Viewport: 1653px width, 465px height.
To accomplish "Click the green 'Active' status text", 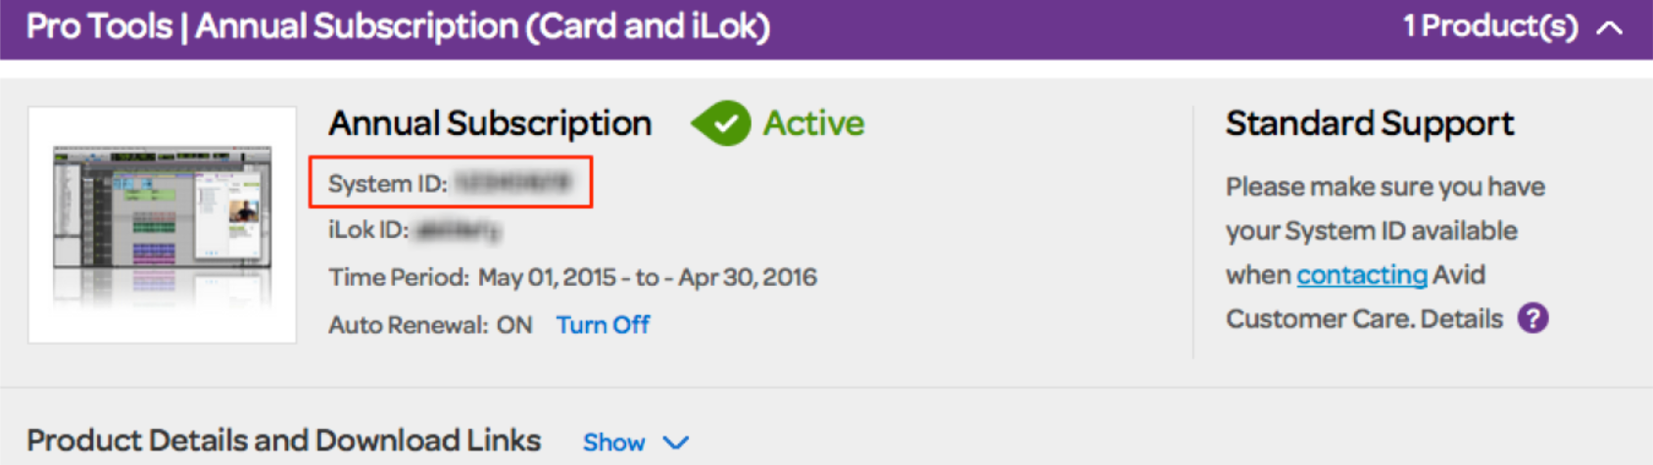I will (x=813, y=123).
